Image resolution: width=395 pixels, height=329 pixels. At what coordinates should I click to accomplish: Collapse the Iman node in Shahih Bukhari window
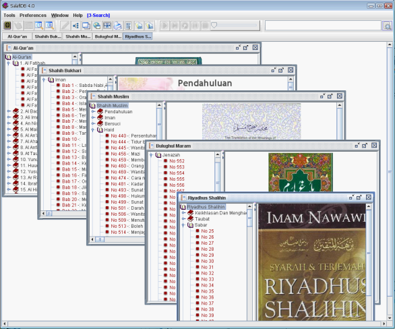[44, 80]
